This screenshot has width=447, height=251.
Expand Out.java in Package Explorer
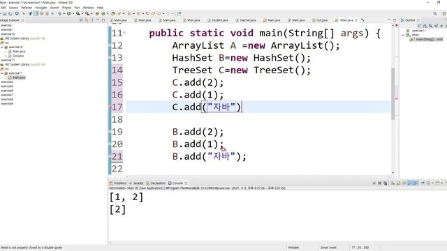coord(6,56)
